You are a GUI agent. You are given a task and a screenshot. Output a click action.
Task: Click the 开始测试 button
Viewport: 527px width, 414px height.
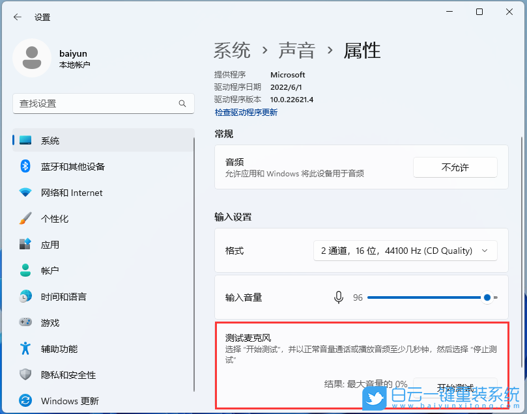click(x=455, y=385)
